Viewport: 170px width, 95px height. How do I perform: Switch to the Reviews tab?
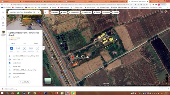tap(24, 43)
